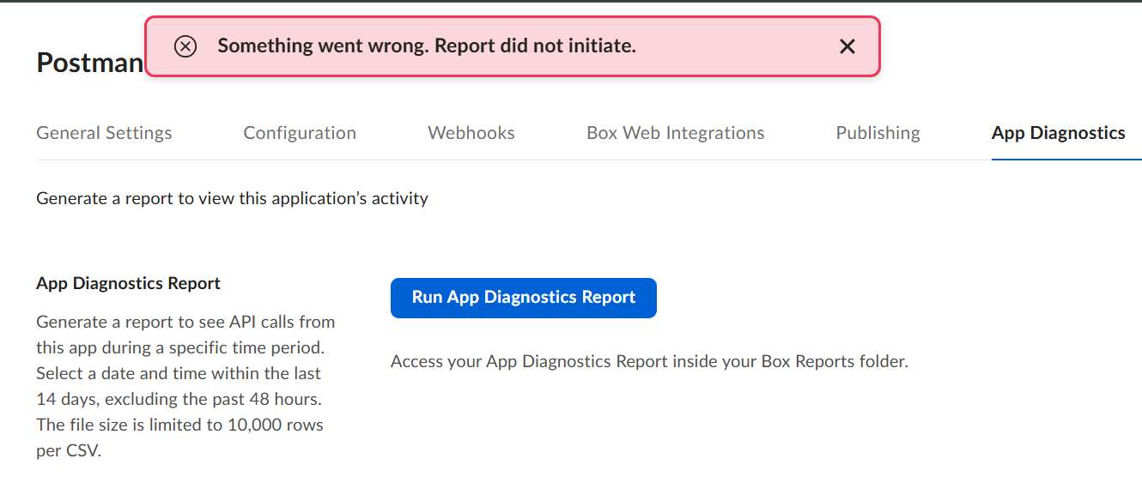Image resolution: width=1142 pixels, height=501 pixels.
Task: Open the Publishing tab
Action: [878, 133]
